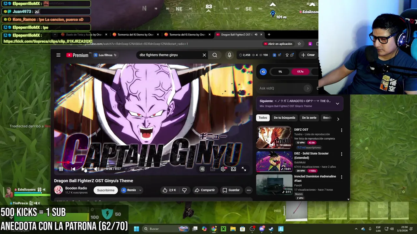Open the vidIQ toolbar icon near stats

[x=274, y=55]
